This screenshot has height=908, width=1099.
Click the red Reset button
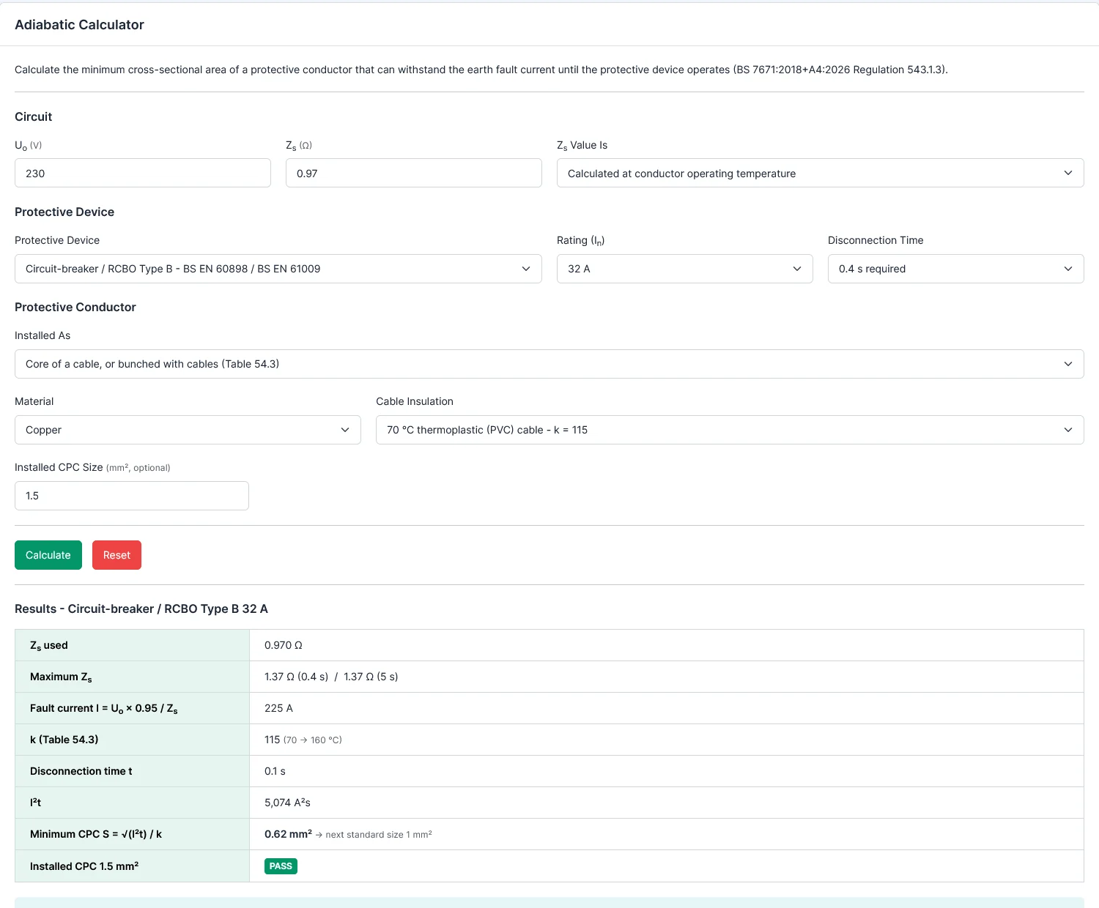coord(116,555)
